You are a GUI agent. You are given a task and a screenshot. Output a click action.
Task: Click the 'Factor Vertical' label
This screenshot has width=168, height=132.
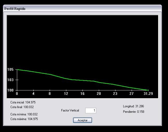click(70, 110)
